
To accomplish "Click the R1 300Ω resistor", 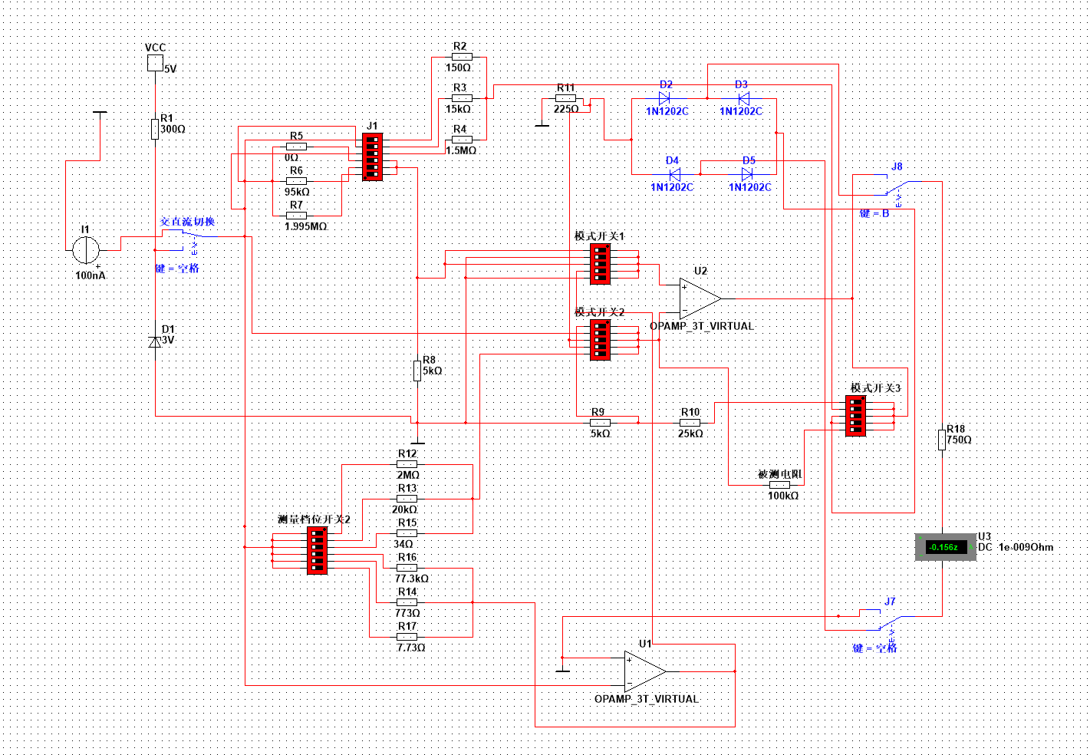I will [155, 129].
